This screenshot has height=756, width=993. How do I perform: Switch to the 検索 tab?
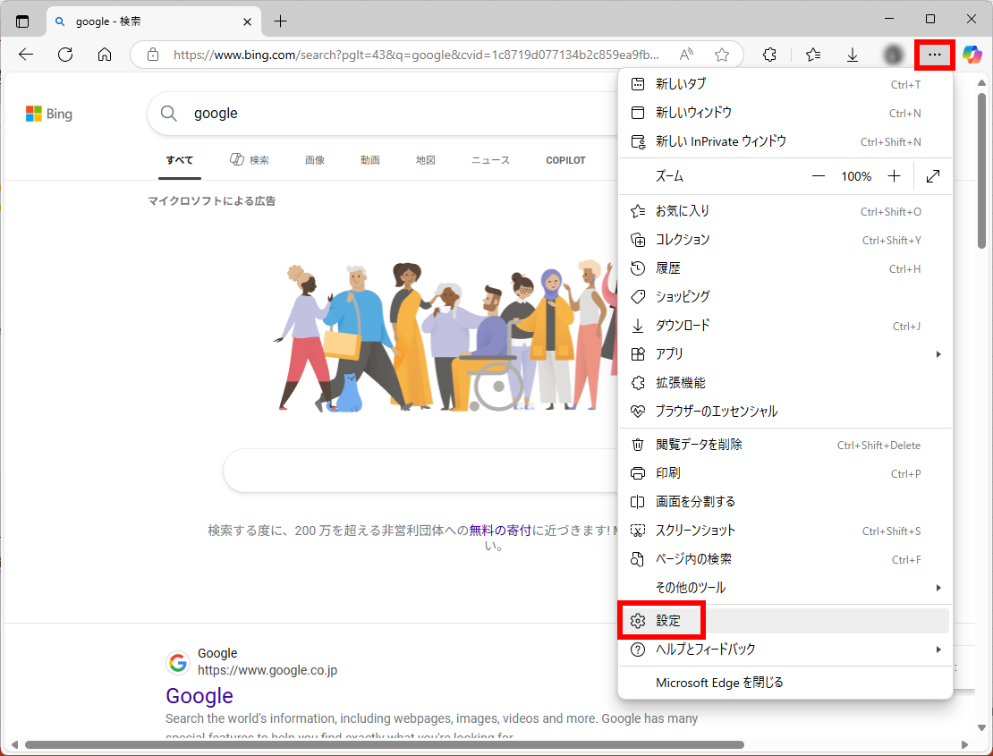coord(250,160)
